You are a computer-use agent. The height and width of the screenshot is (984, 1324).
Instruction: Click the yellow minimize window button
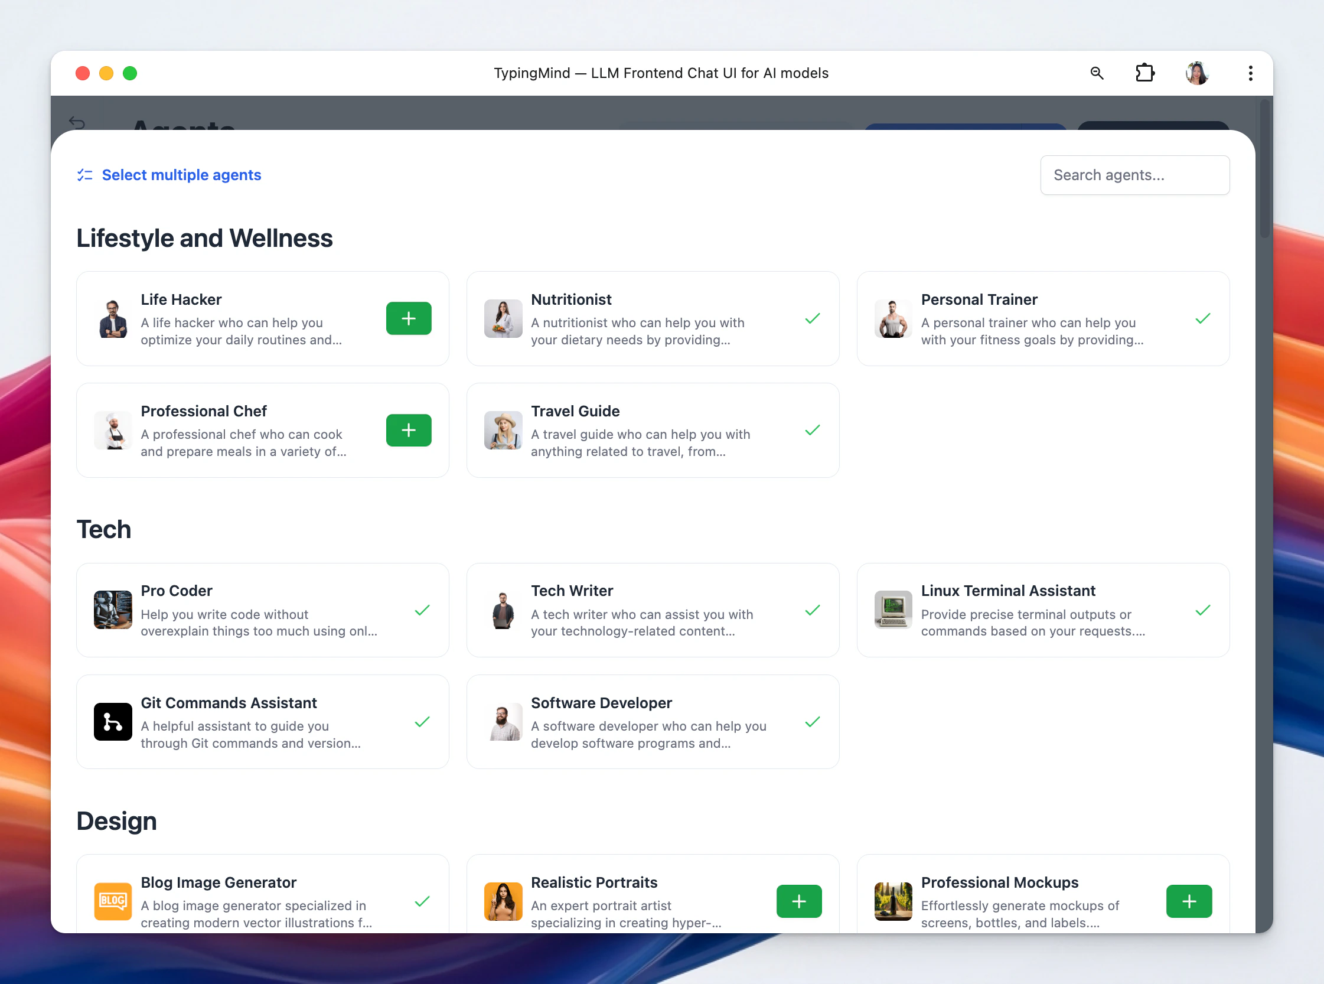(x=106, y=73)
